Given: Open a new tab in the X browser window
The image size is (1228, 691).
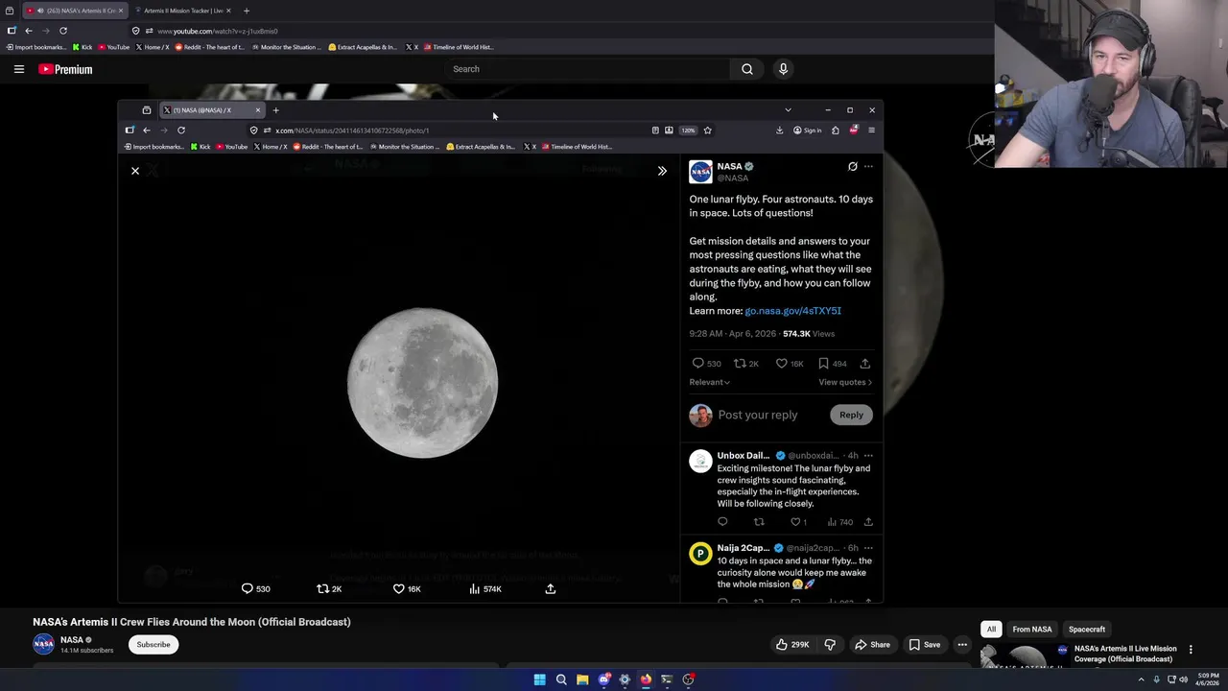Looking at the screenshot, I should (x=275, y=110).
